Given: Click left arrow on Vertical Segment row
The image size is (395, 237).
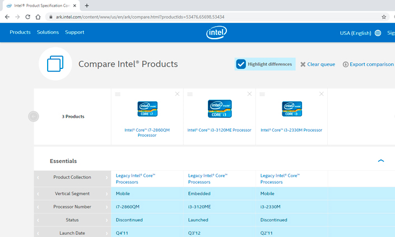Looking at the screenshot, I should (x=38, y=194).
